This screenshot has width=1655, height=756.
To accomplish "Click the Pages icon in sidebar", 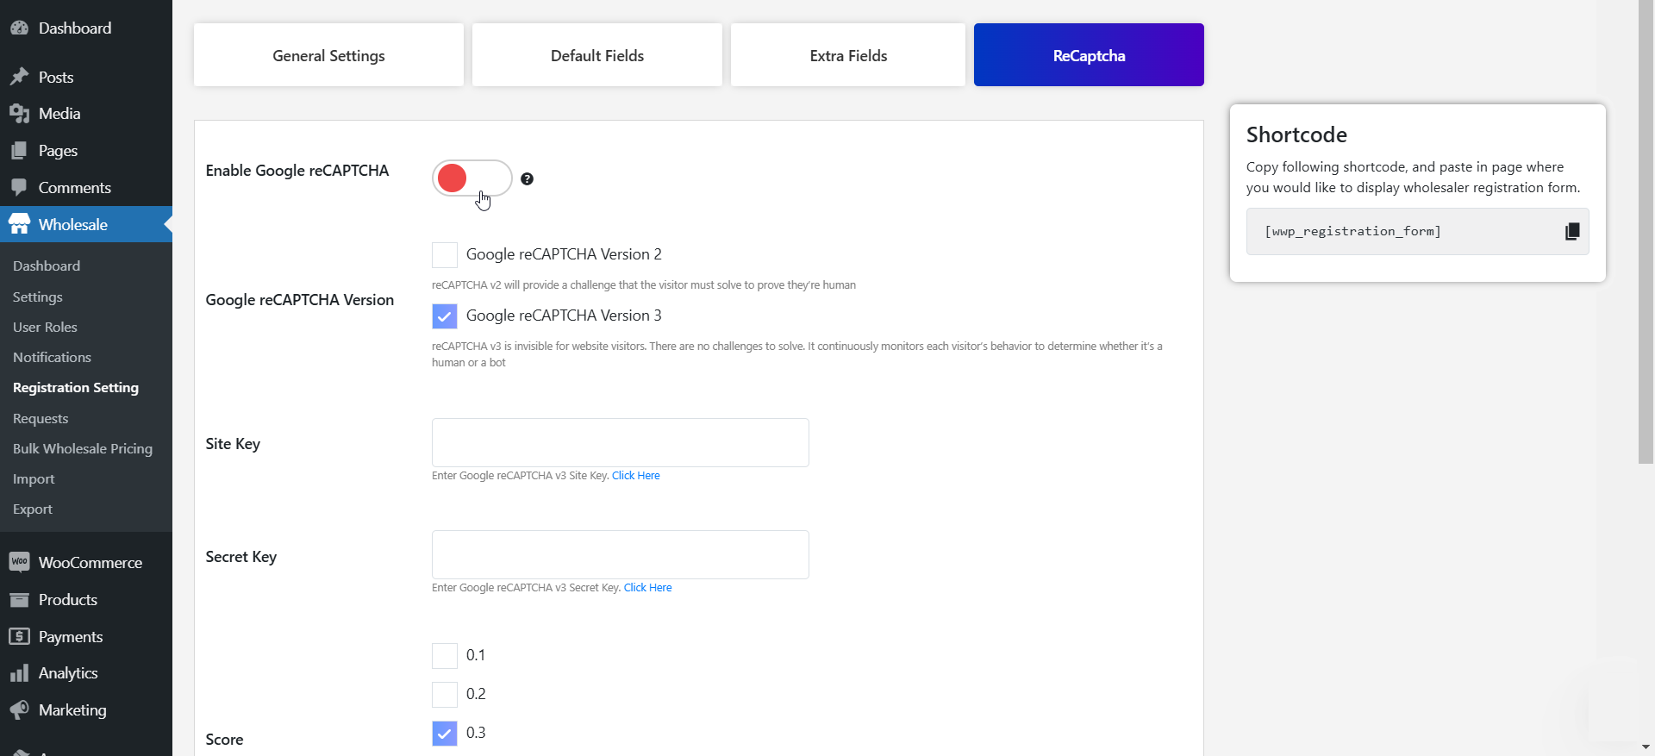I will tap(19, 150).
